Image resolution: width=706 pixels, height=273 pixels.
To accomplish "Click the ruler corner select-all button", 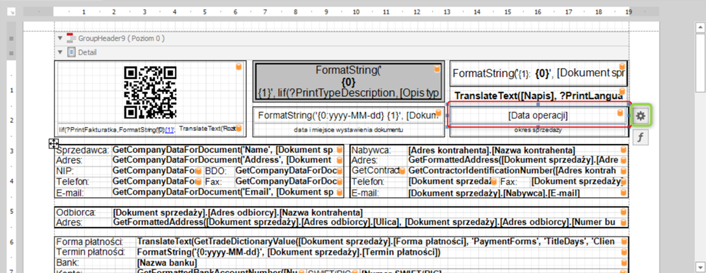I will [11, 12].
